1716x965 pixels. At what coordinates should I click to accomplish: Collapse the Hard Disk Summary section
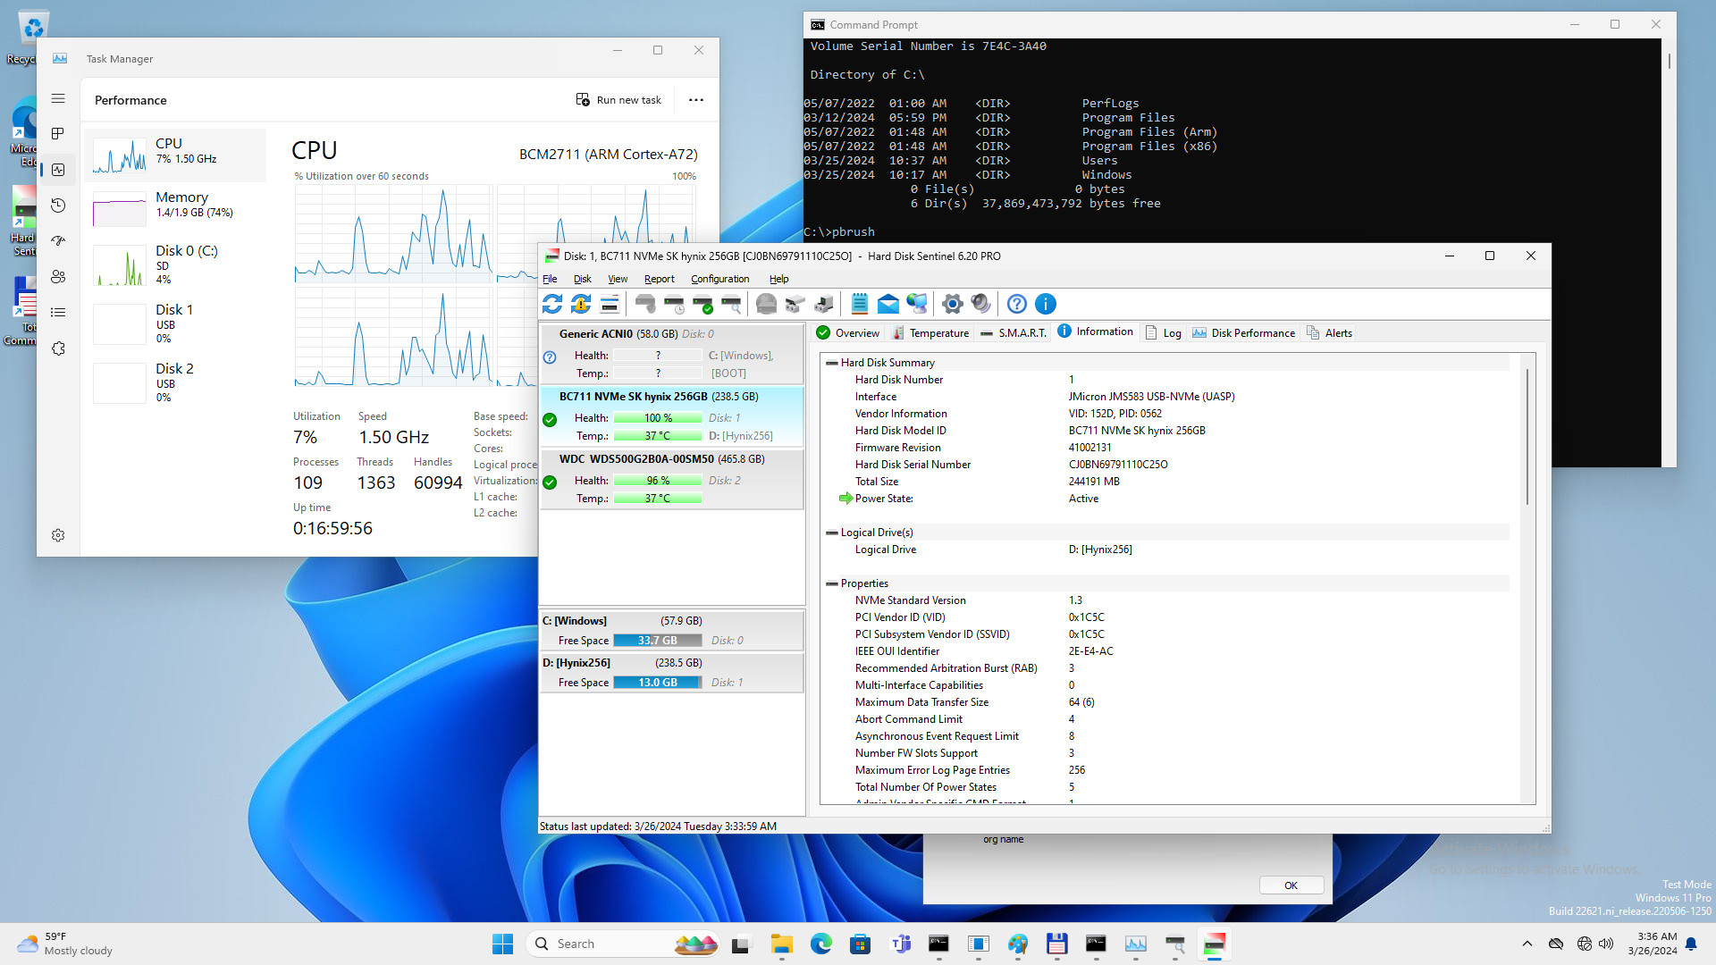832,363
